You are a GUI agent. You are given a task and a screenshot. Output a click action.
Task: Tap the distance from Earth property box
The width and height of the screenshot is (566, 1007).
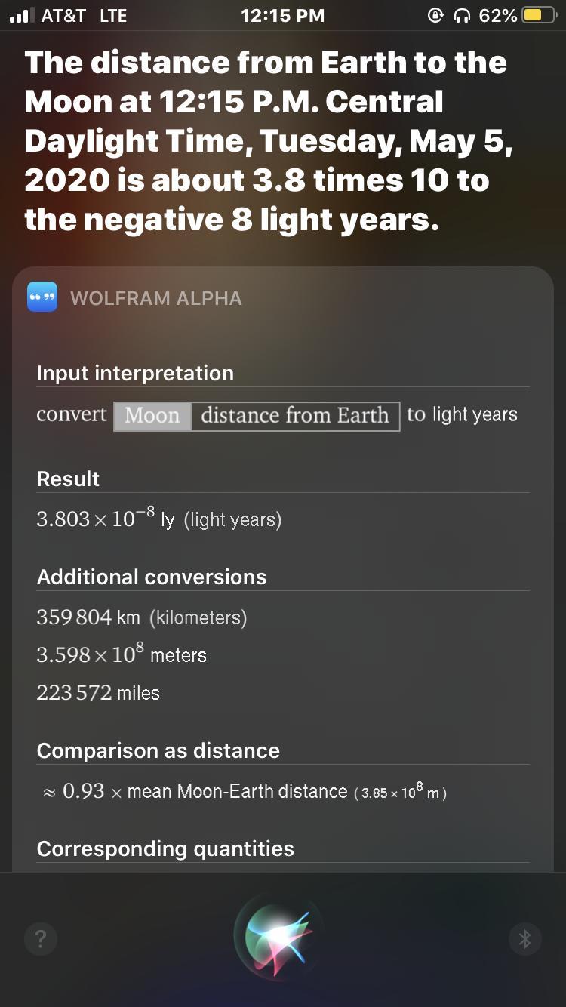click(295, 416)
